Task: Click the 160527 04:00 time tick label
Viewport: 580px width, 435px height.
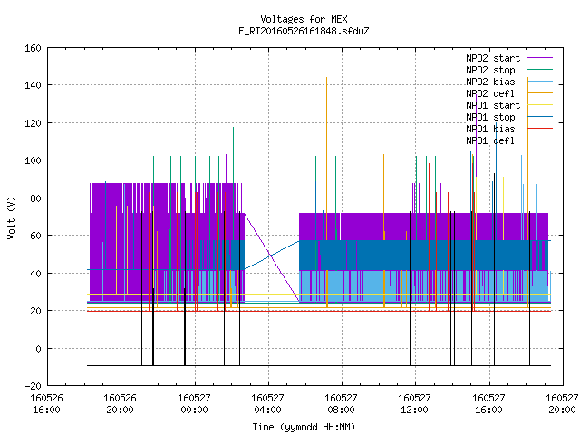Action: click(x=268, y=404)
